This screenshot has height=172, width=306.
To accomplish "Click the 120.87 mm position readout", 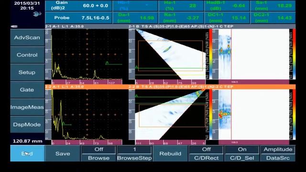I will click(x=28, y=141).
